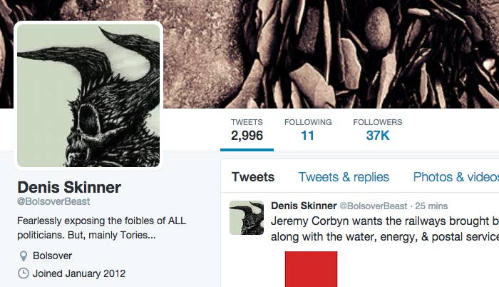Click the large horned skull profile picture
Image resolution: width=499 pixels, height=287 pixels.
coord(88,95)
